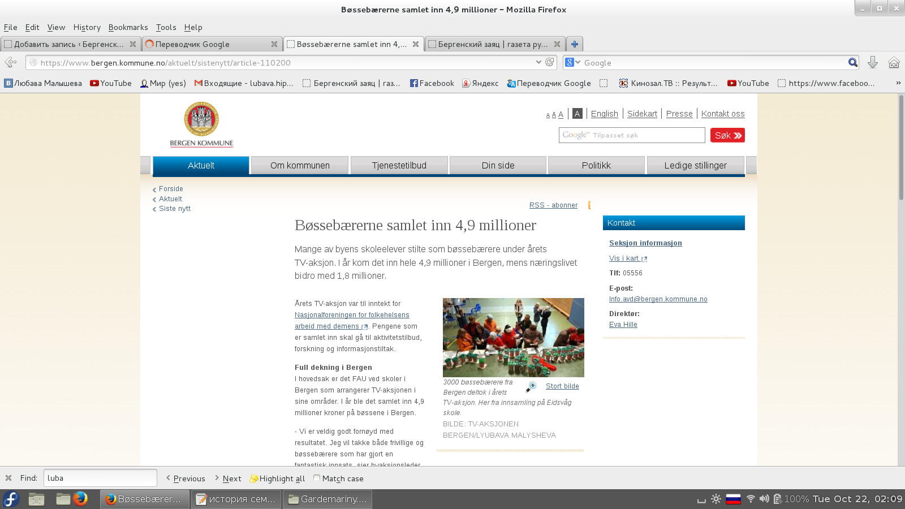Toggle the high-contrast A button
The height and width of the screenshot is (509, 905).
[577, 114]
